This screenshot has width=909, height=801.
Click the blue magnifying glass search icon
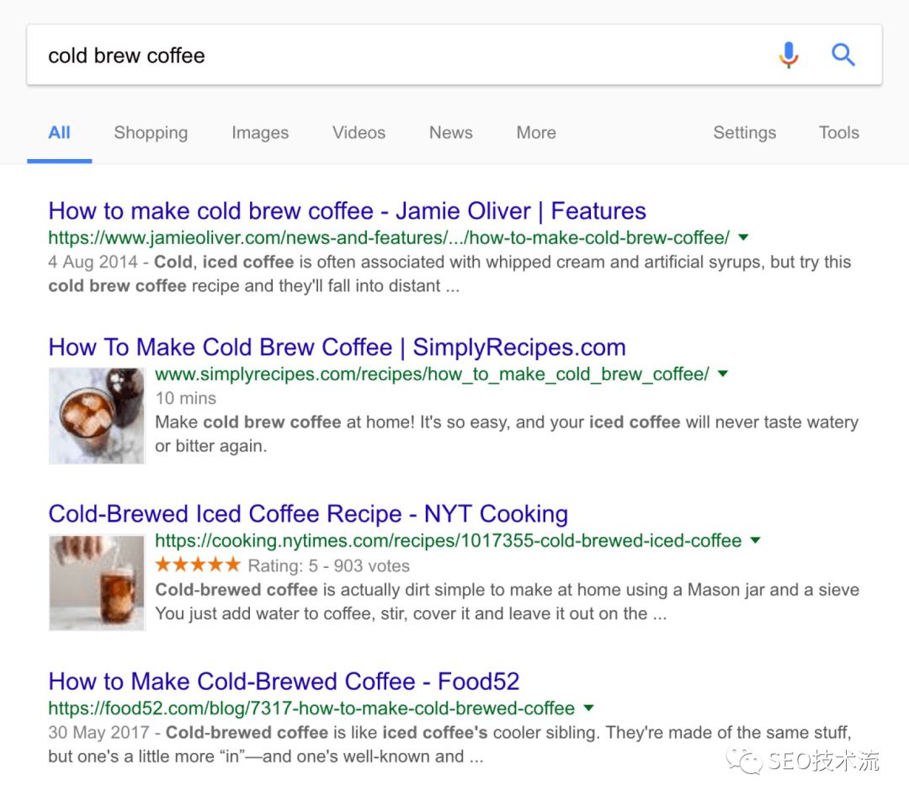(x=843, y=56)
